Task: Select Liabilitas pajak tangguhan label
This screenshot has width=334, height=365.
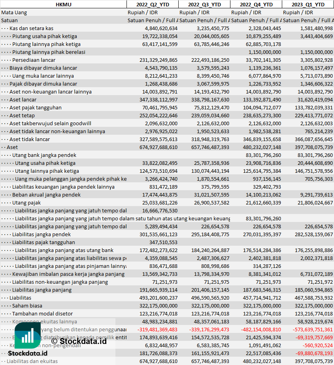Action: click(43, 242)
